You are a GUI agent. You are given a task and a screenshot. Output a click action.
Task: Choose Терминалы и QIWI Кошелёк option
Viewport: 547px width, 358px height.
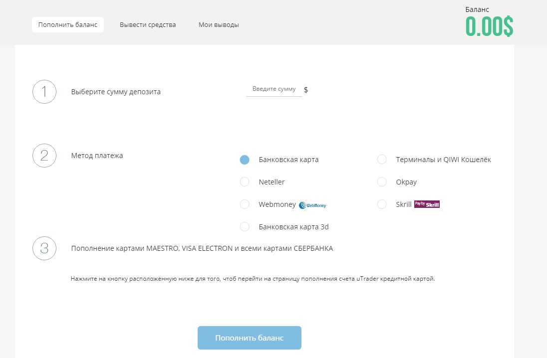382,160
